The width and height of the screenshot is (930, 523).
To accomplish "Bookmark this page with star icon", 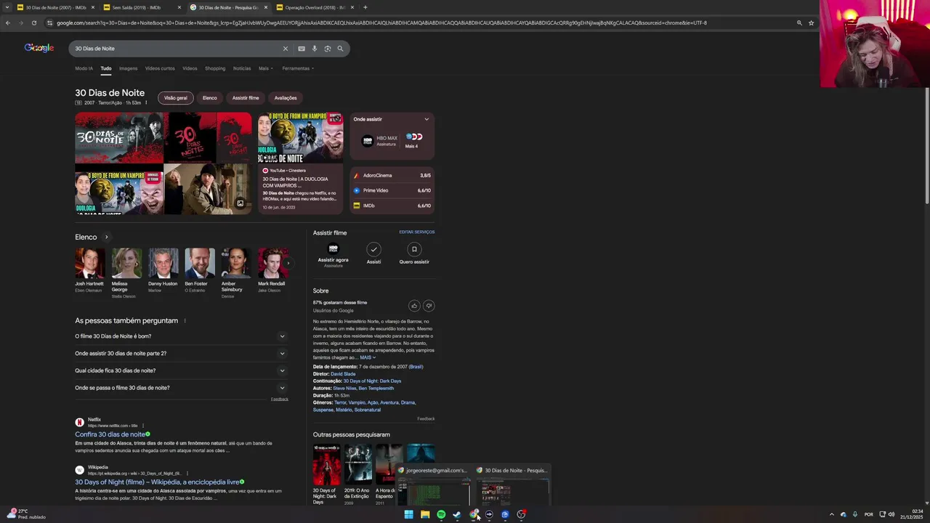I will 811,23.
